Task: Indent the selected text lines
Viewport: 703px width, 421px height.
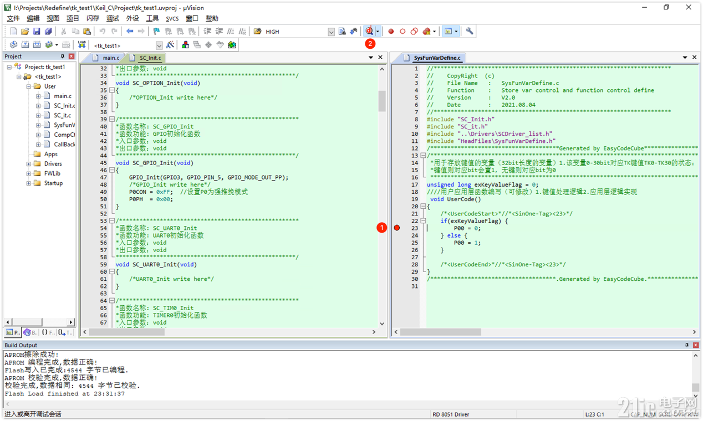Action: (207, 32)
